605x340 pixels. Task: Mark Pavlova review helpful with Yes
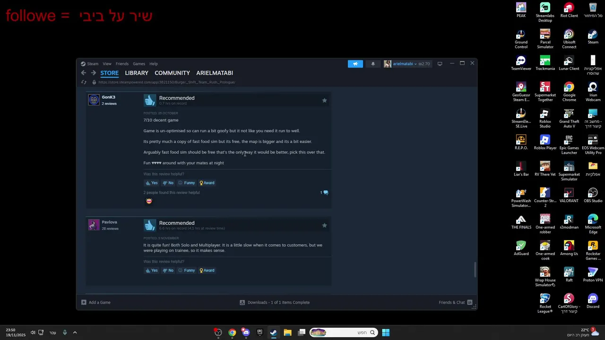[x=152, y=270]
